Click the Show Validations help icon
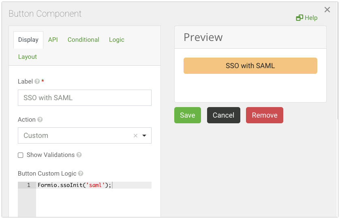Viewport: 340px width, 219px height. [79, 155]
